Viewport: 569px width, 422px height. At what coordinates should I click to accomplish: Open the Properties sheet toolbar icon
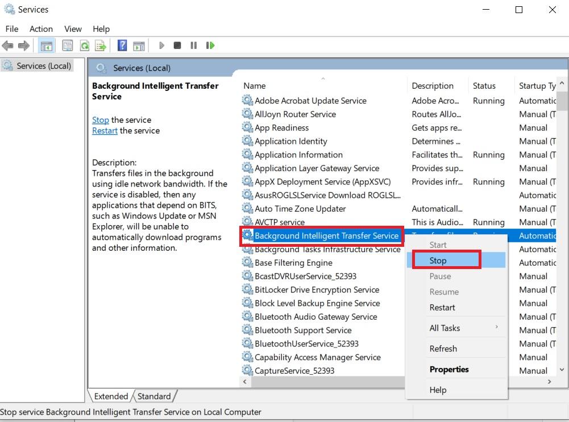click(68, 45)
